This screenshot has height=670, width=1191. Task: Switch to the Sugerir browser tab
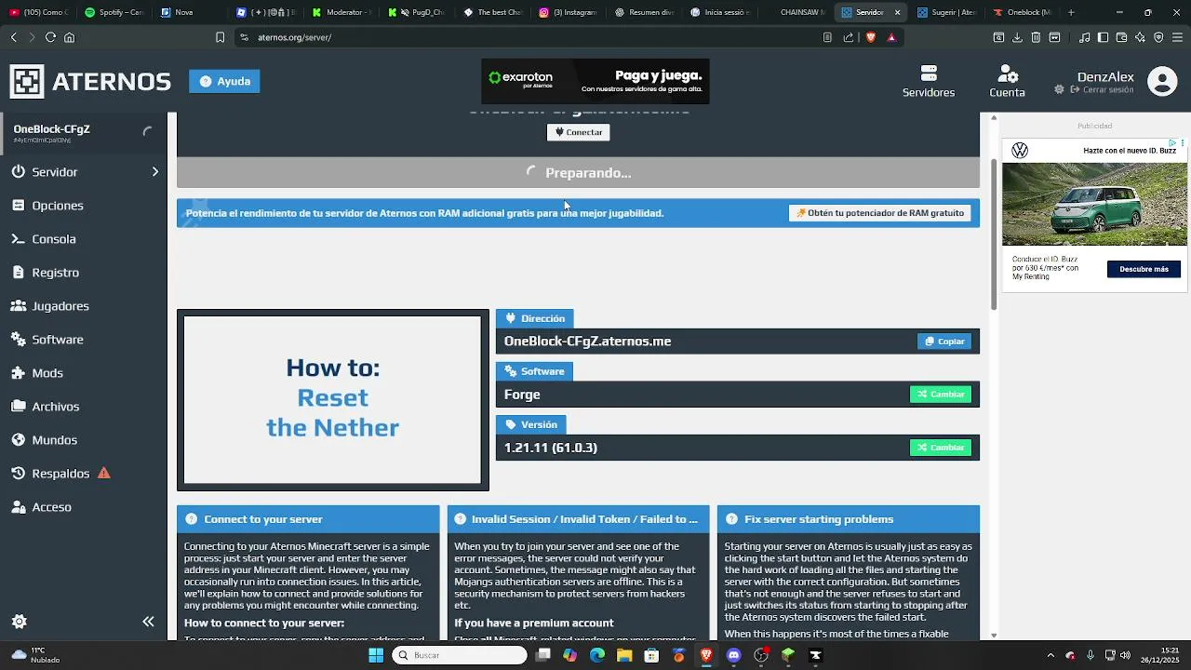[x=946, y=12]
